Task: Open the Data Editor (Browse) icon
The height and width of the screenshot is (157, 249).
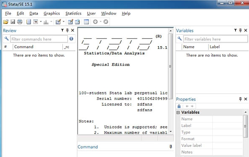Action: 78,22
